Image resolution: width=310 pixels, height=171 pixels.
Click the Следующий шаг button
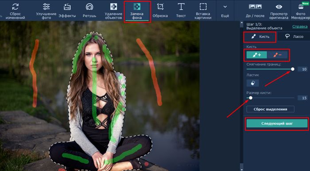point(277,124)
